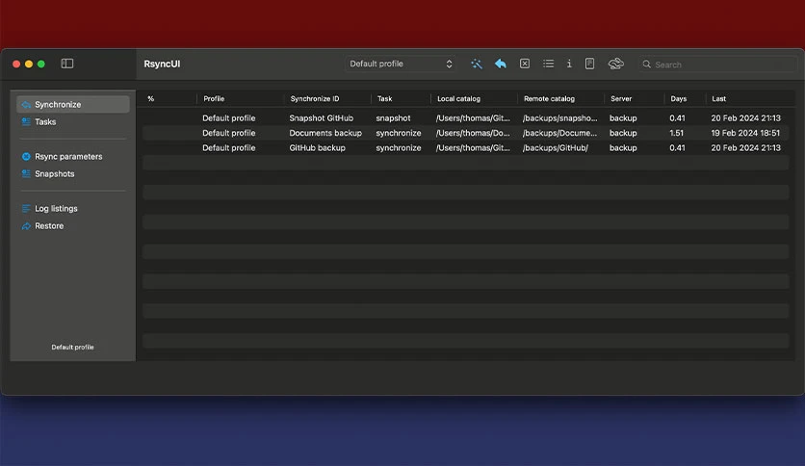
Task: Click the red close window button
Action: [16, 64]
